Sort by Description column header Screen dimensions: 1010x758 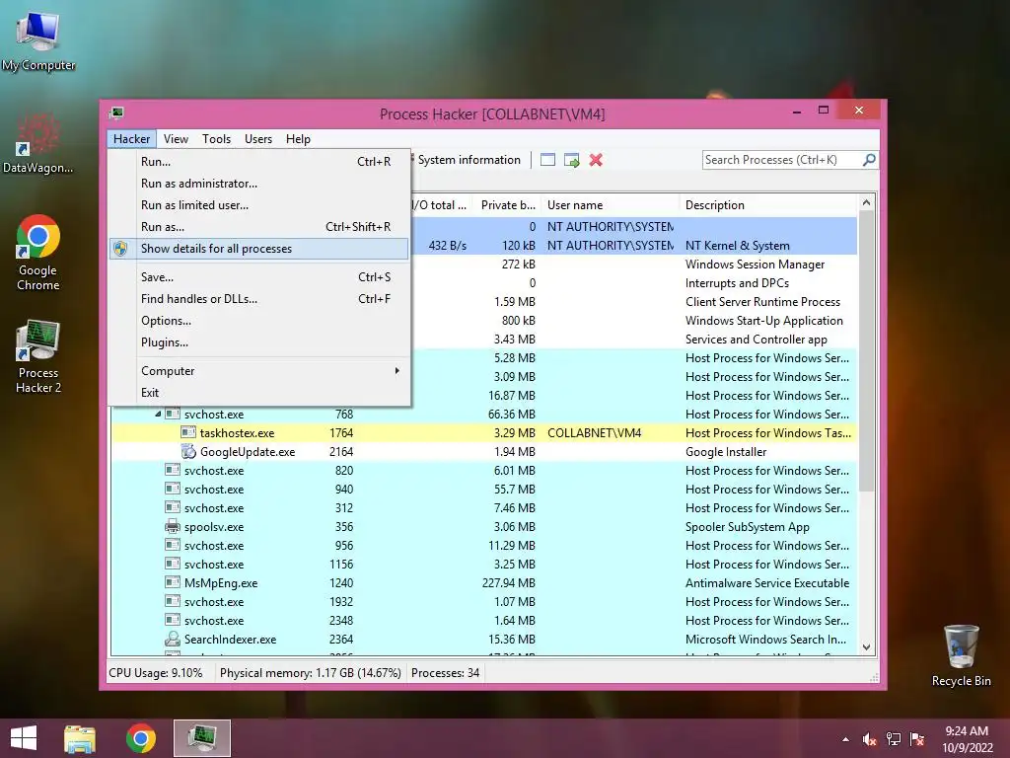pos(767,205)
